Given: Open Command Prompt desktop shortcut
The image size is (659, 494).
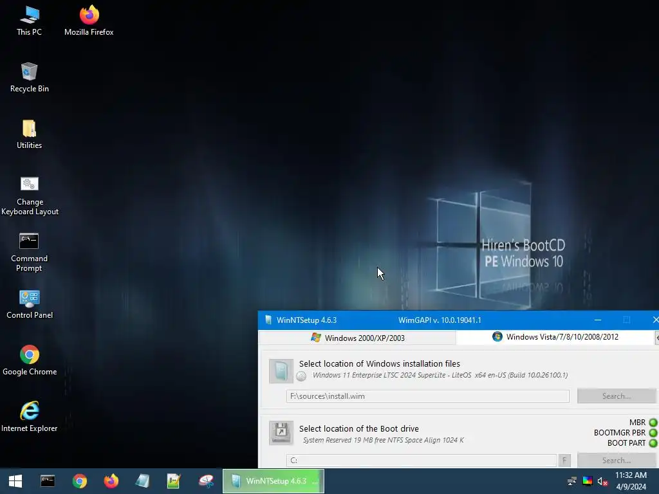Looking at the screenshot, I should point(29,252).
